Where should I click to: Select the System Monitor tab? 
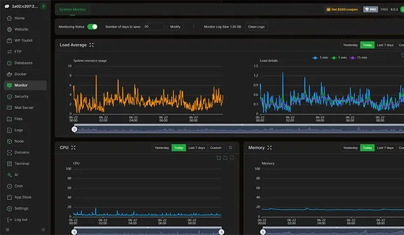(x=72, y=10)
